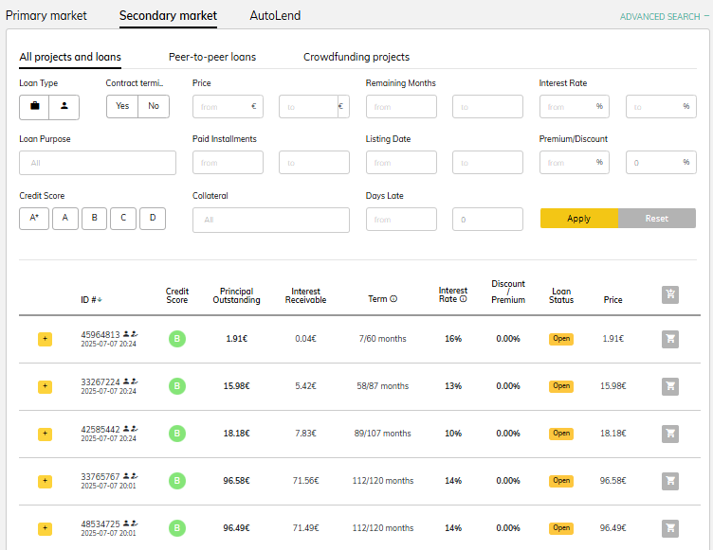Add loan 42585442 to cart
This screenshot has height=550, width=713.
pyautogui.click(x=669, y=434)
